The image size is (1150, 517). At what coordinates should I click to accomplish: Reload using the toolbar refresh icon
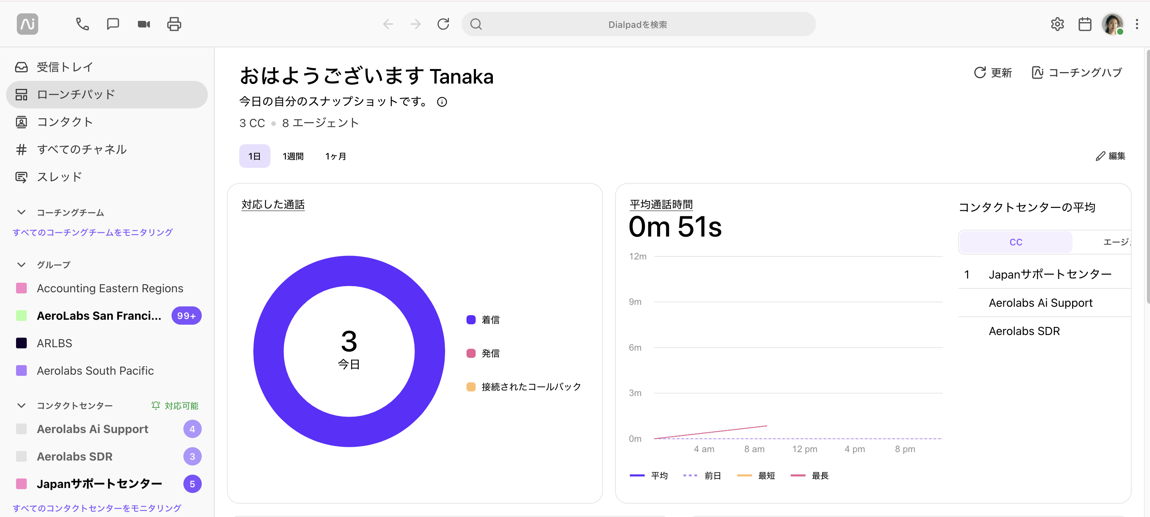(443, 24)
